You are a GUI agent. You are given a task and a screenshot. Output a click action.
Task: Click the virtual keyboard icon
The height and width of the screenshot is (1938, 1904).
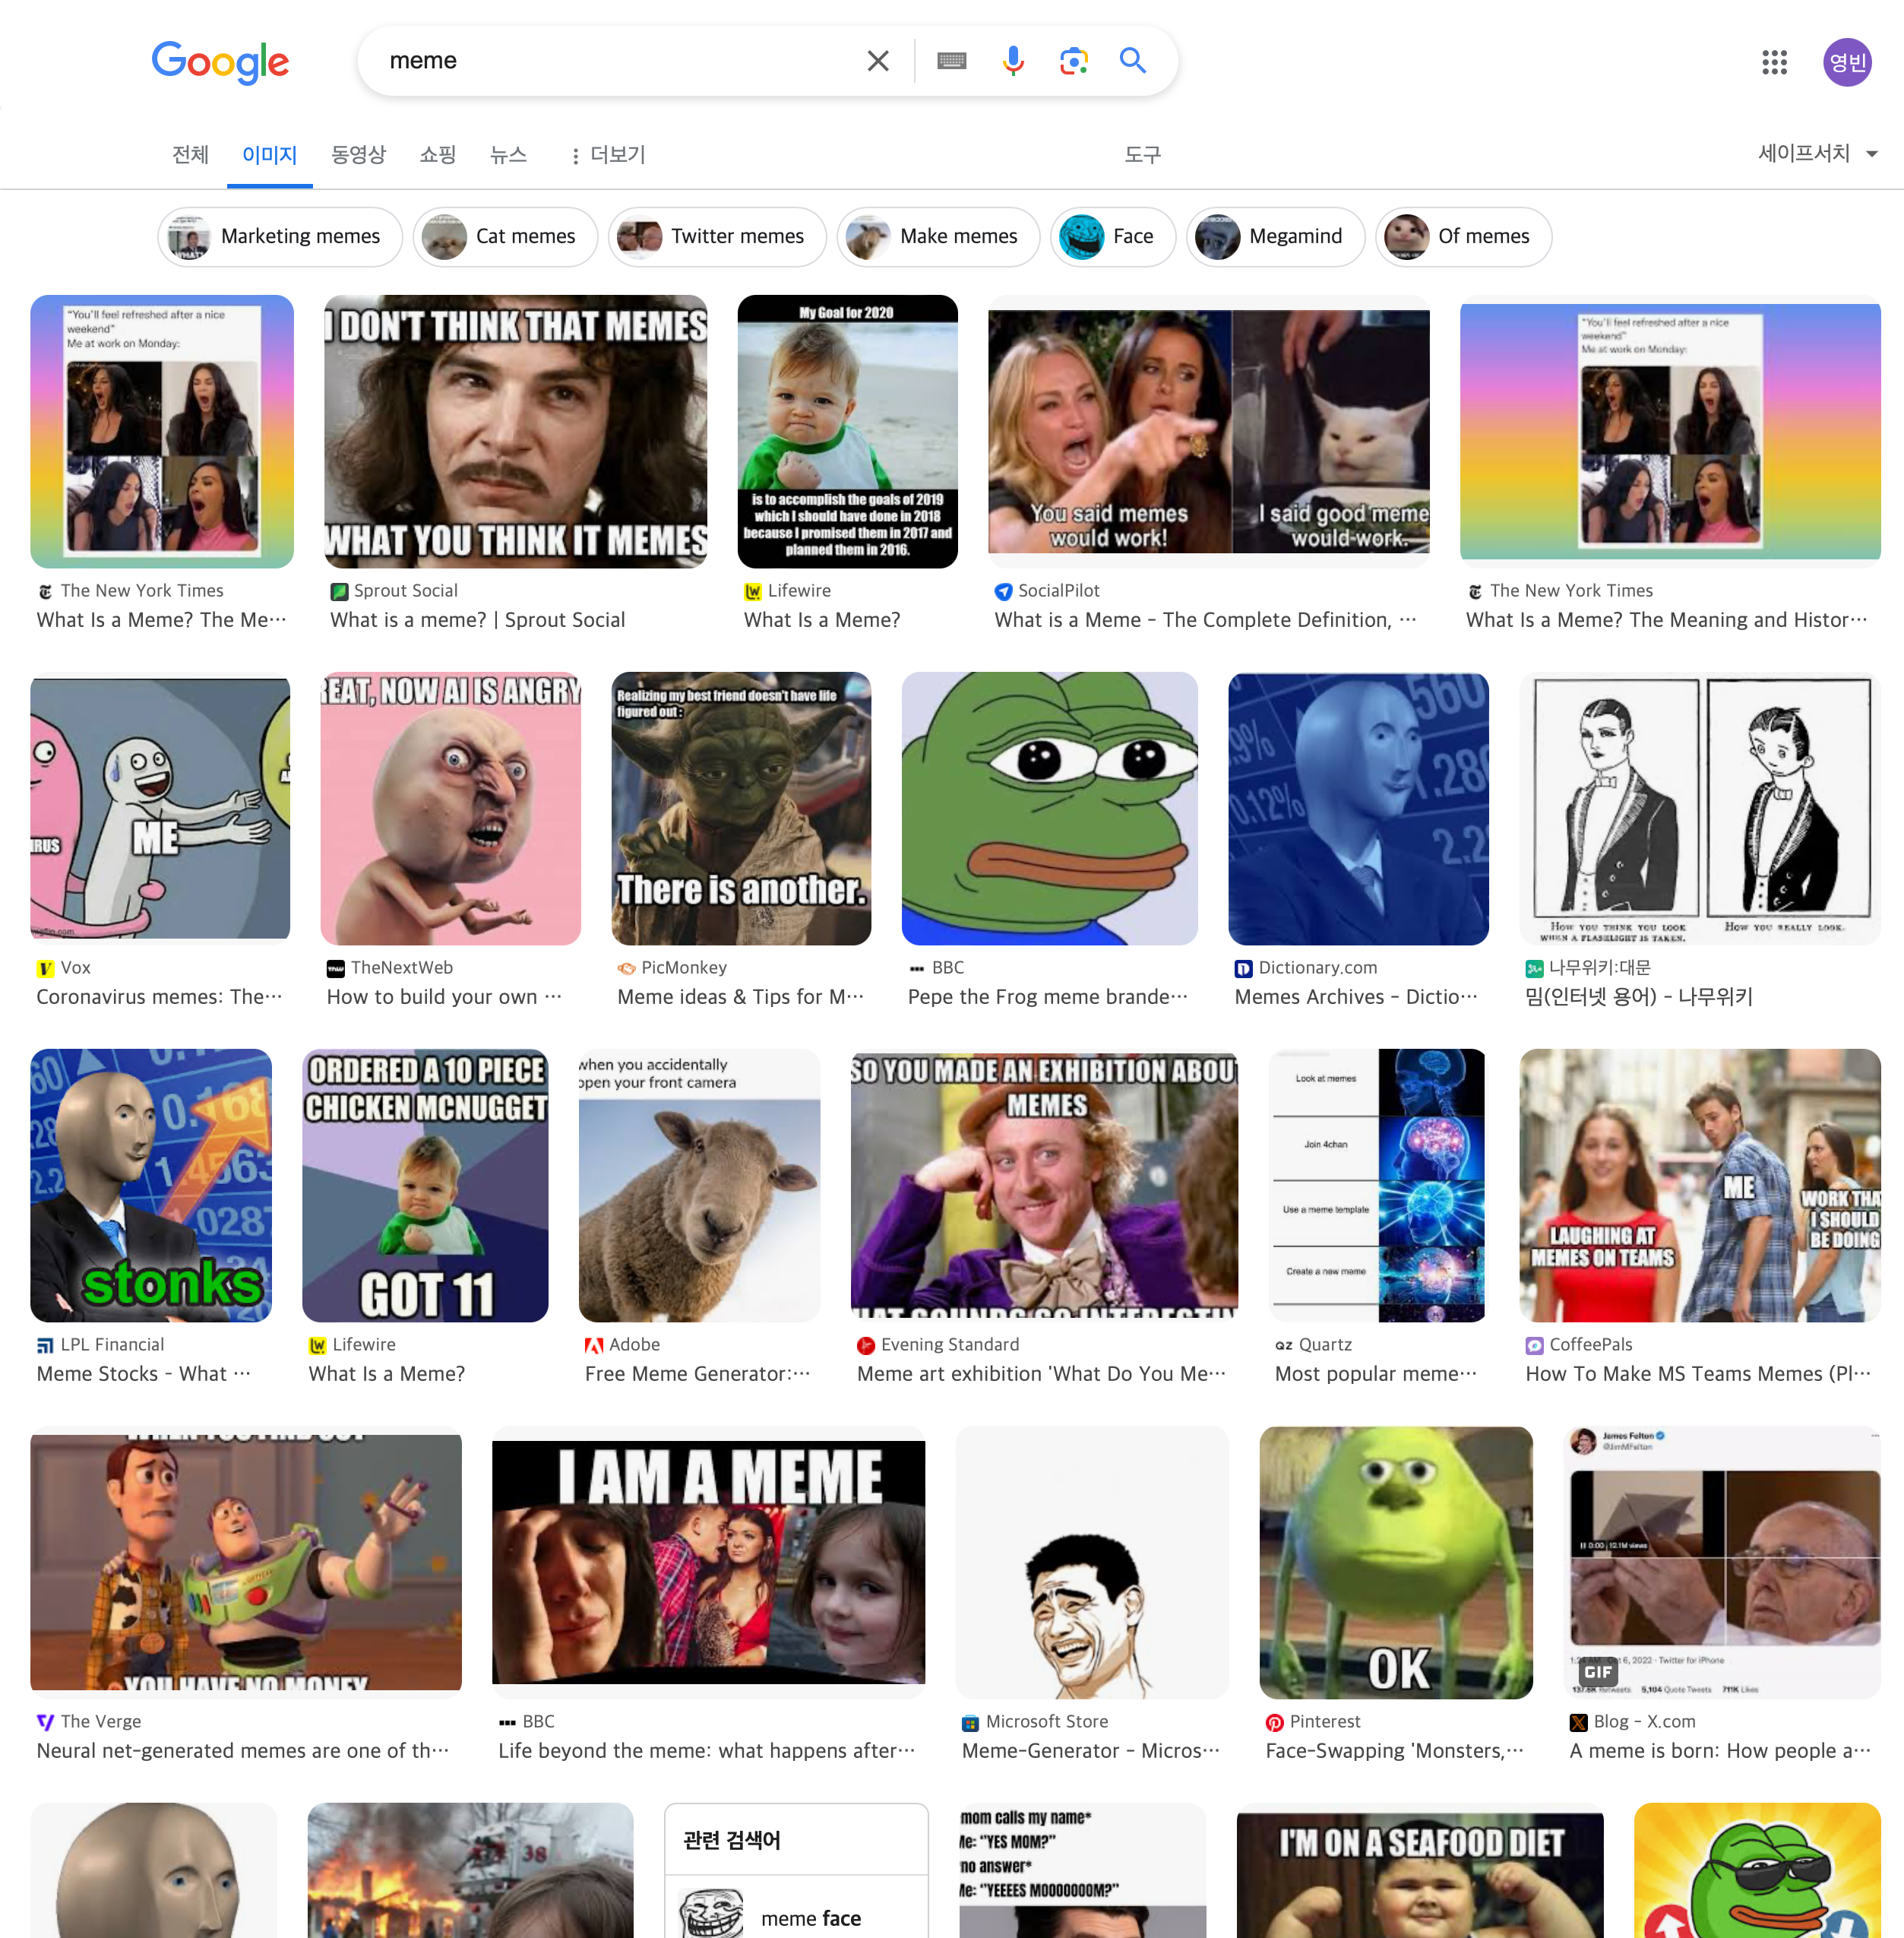[951, 61]
